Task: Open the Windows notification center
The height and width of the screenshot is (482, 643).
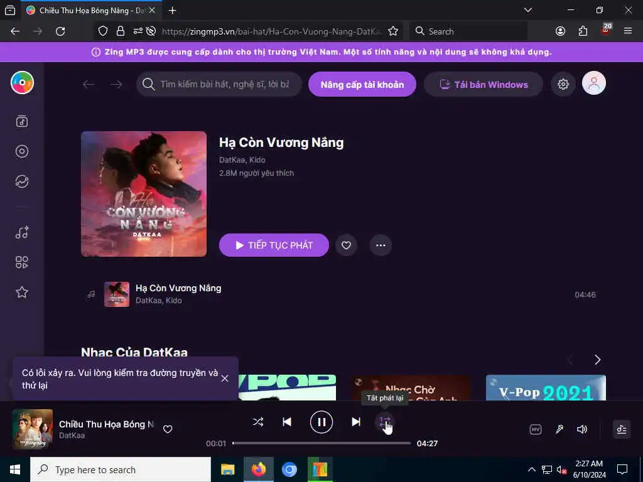Action: 622,469
